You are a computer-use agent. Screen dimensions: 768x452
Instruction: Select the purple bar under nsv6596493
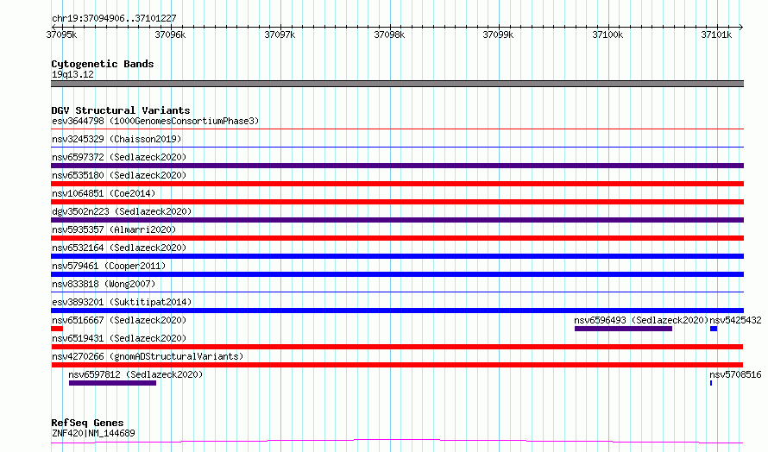click(x=623, y=329)
